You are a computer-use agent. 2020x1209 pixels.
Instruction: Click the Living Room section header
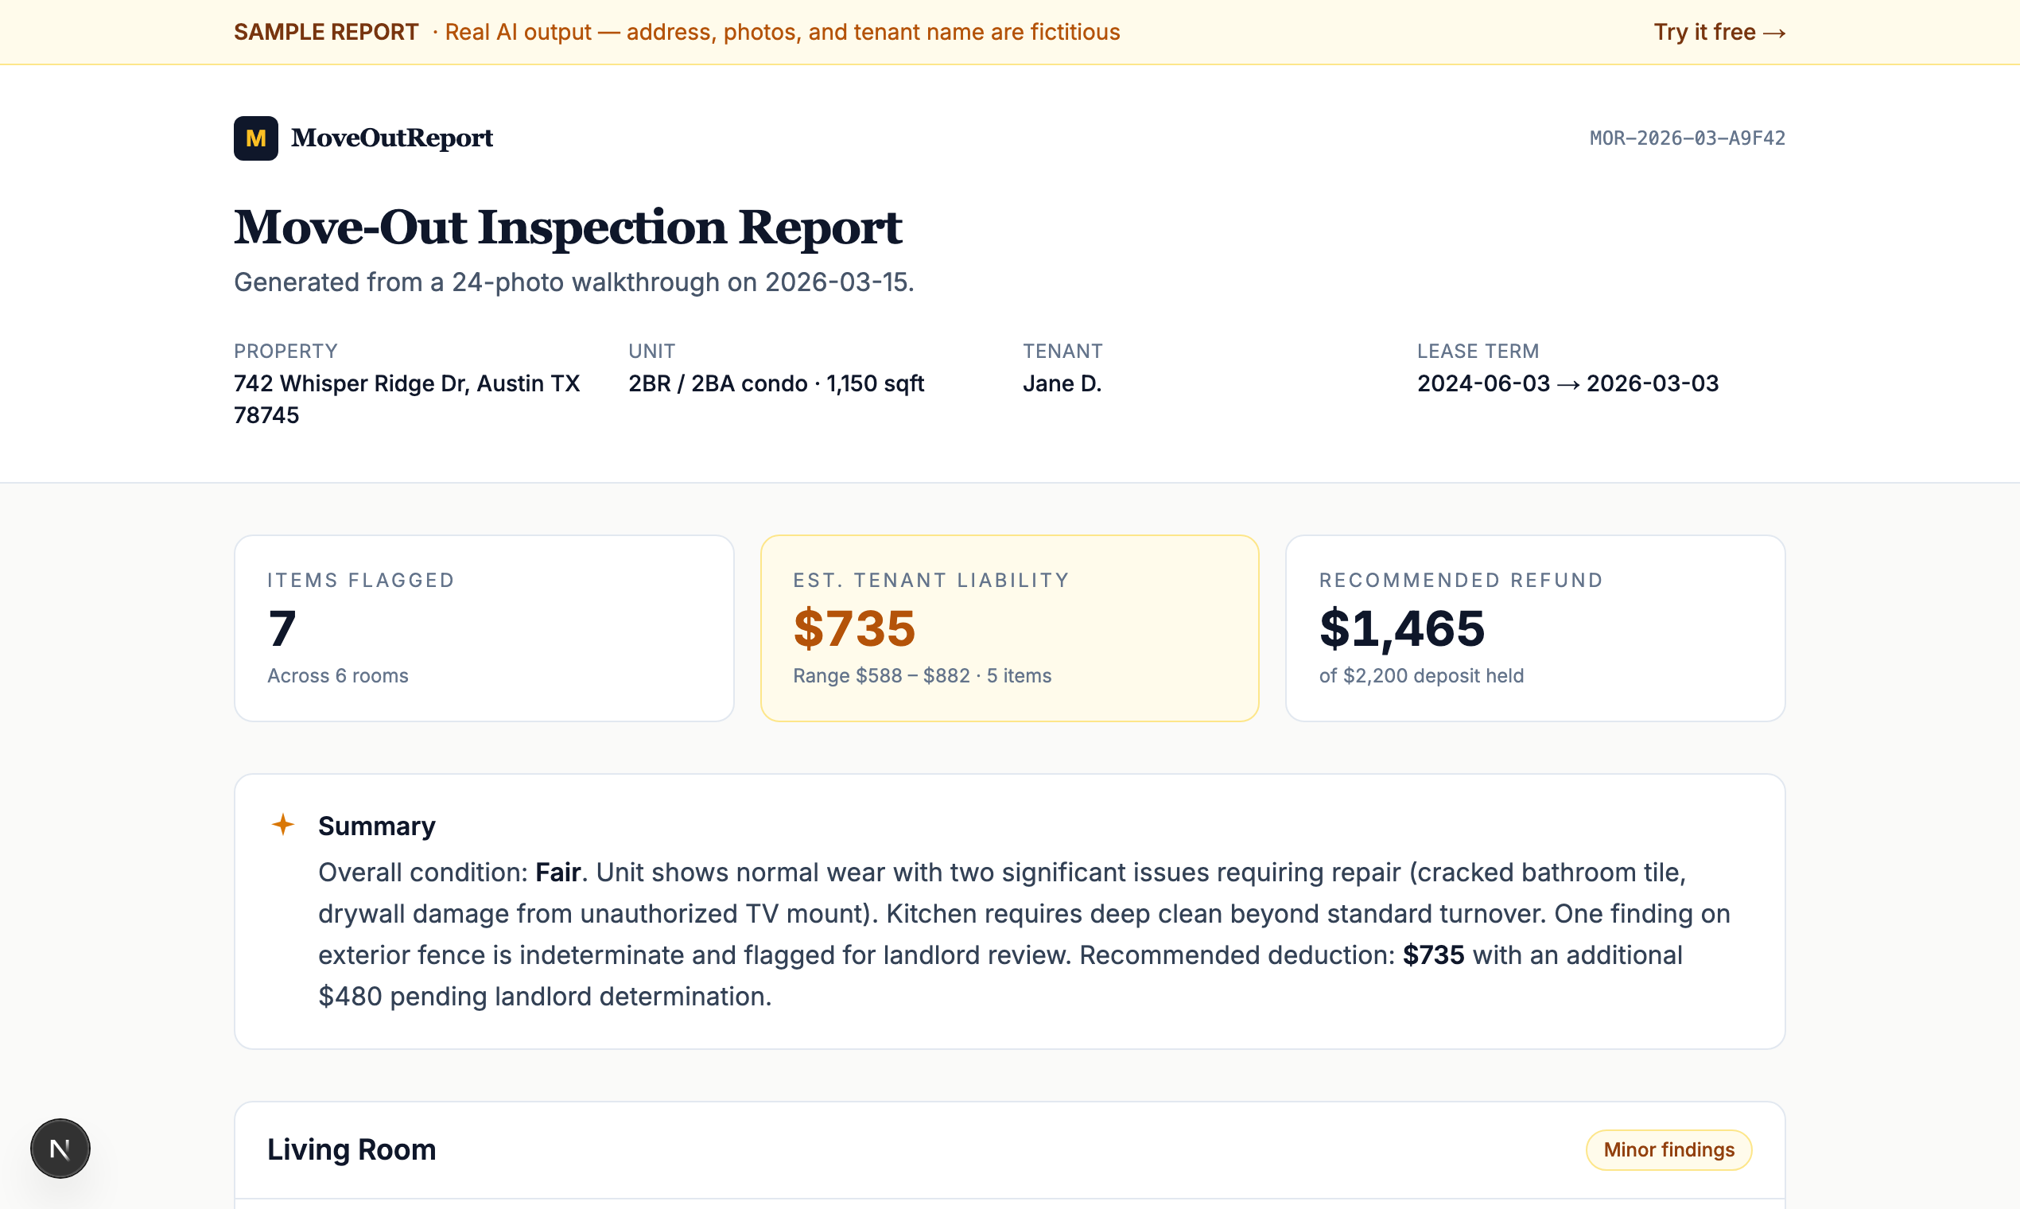(x=352, y=1149)
